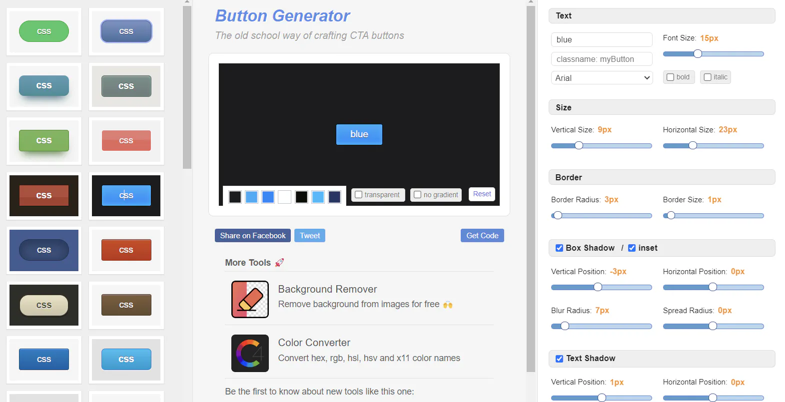Pick the orange-red CSS button preset
This screenshot has width=785, height=402.
[x=126, y=250]
